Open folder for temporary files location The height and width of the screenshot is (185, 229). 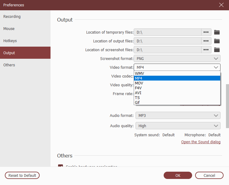click(217, 32)
